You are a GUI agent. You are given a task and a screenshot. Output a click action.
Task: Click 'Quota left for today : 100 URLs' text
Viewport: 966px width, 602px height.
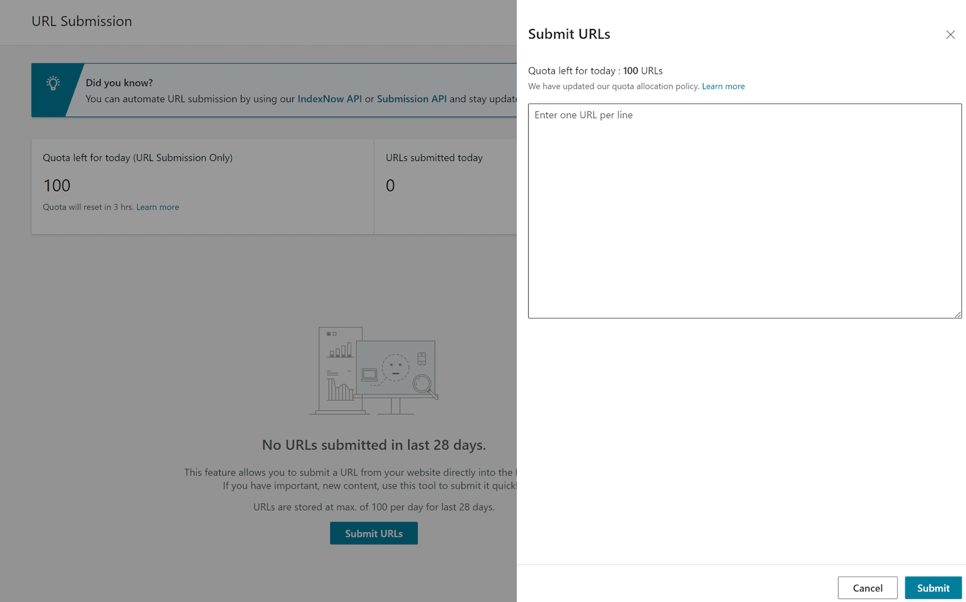(x=595, y=71)
